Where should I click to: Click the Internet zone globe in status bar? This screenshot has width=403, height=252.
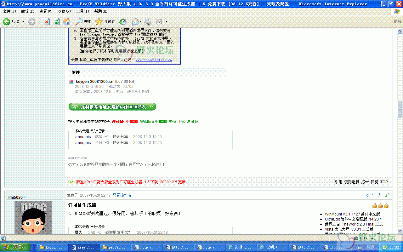(x=356, y=238)
